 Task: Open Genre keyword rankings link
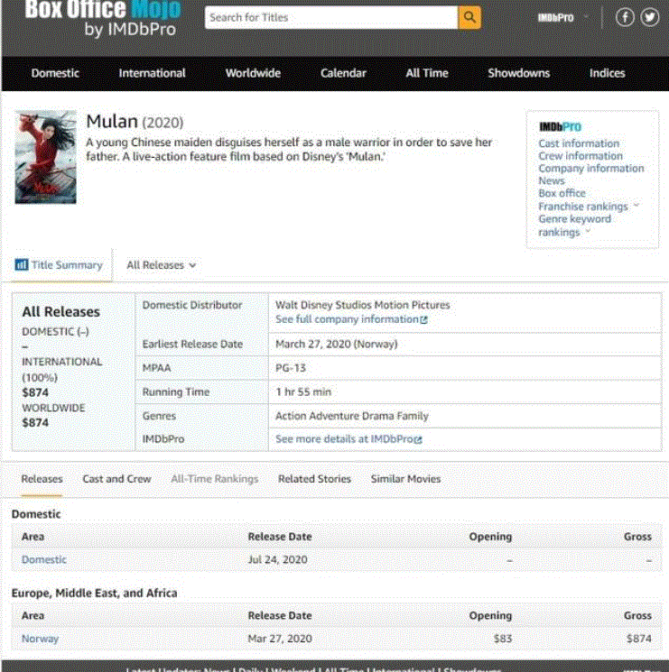point(574,226)
